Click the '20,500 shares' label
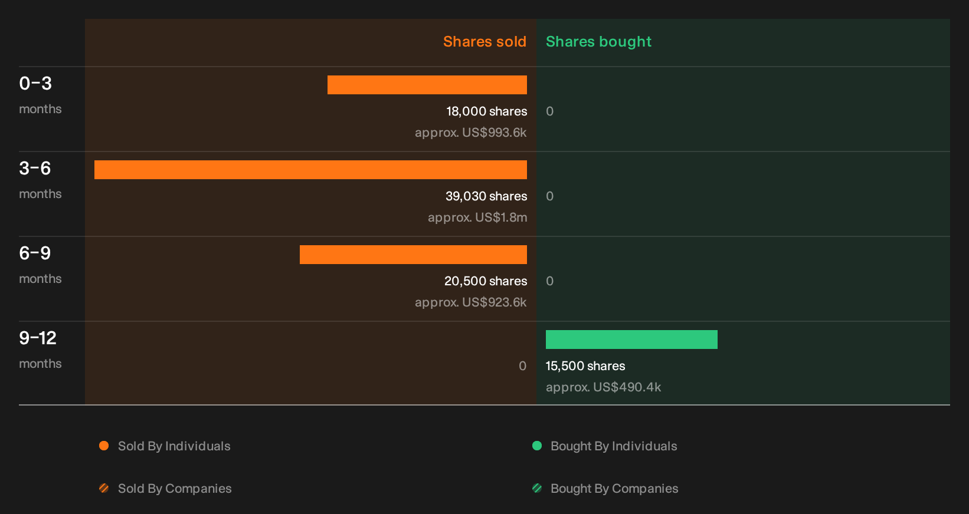Viewport: 969px width, 514px height. click(x=486, y=281)
